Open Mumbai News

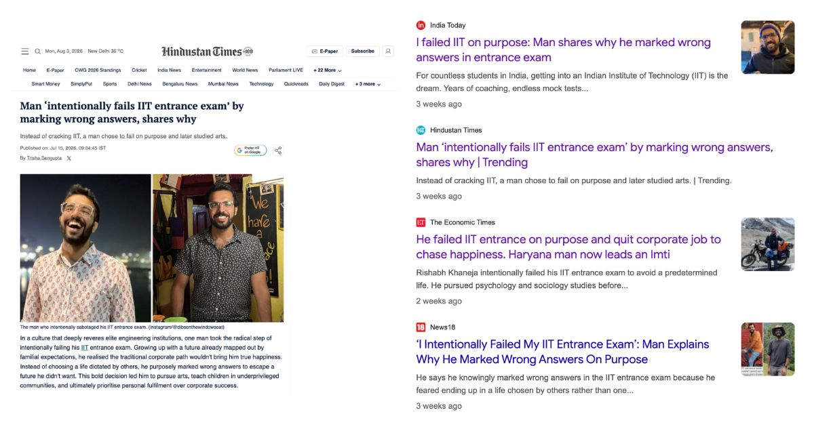[x=223, y=84]
